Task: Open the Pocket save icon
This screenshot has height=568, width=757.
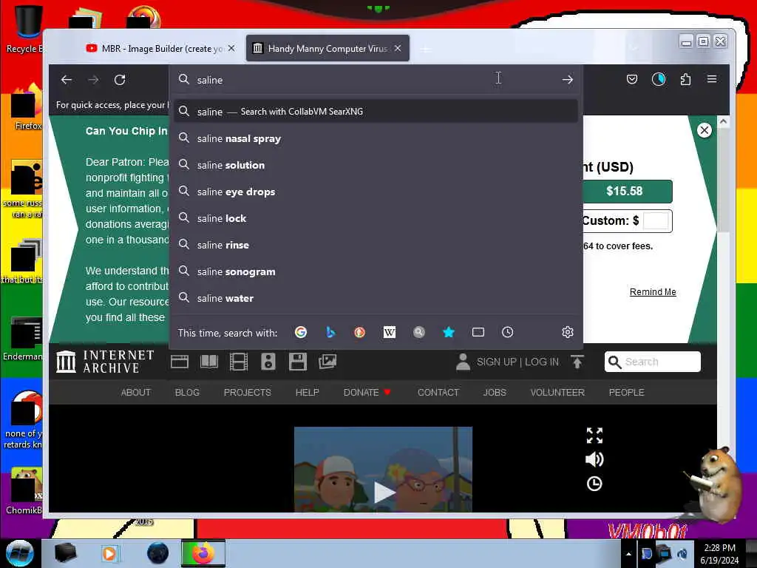Action: point(631,79)
